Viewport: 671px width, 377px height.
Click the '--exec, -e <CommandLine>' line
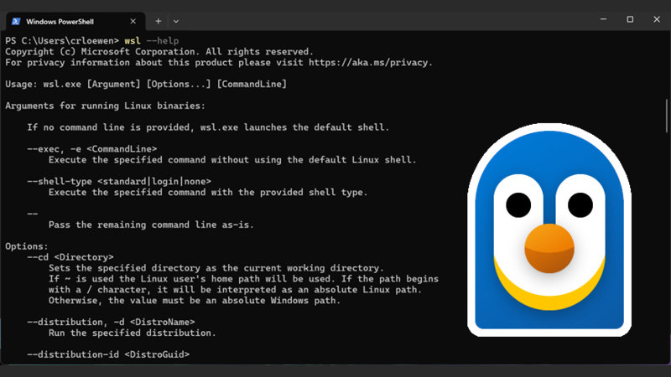pyautogui.click(x=92, y=149)
